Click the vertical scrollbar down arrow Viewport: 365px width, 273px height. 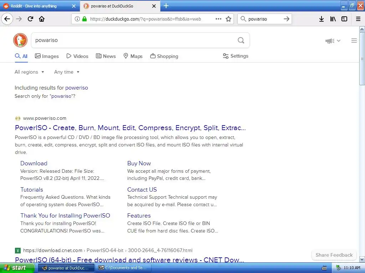362,259
